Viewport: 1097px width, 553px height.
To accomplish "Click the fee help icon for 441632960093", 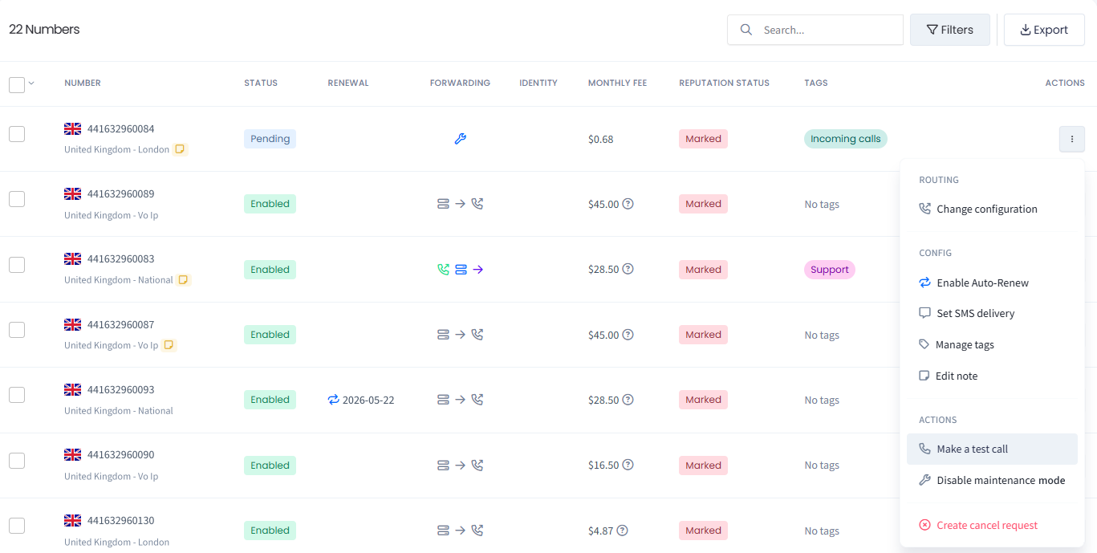I will pos(628,400).
